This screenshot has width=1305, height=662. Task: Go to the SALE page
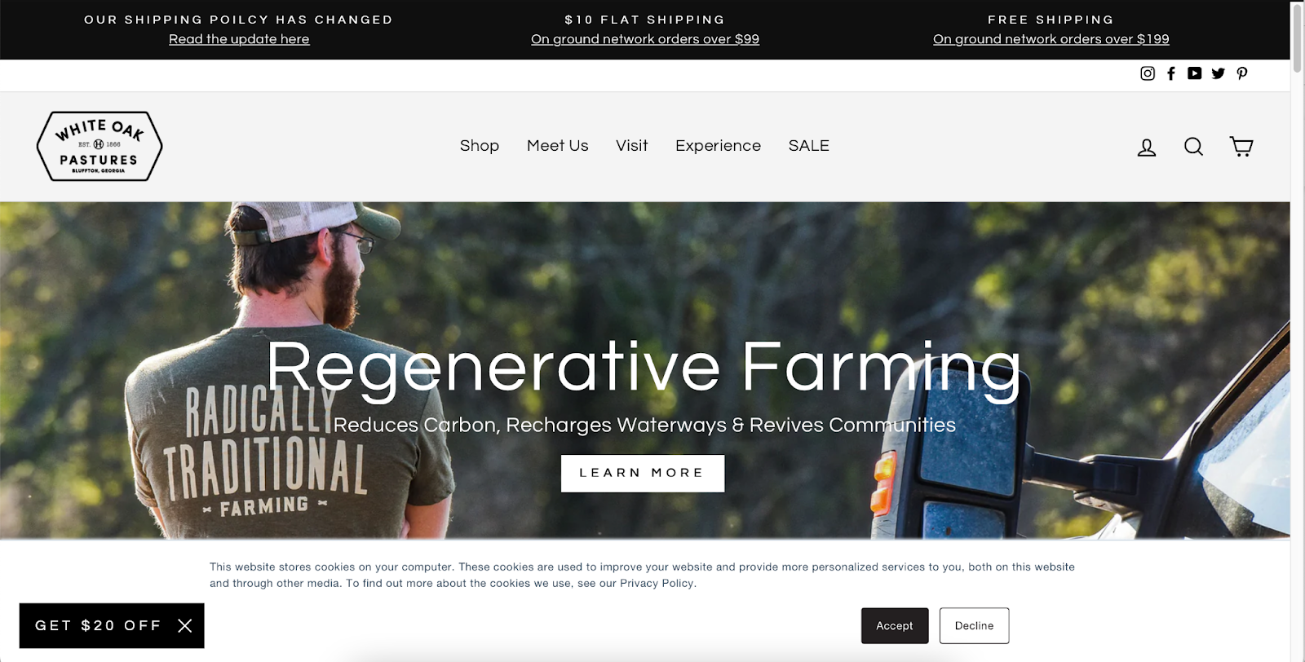(808, 146)
